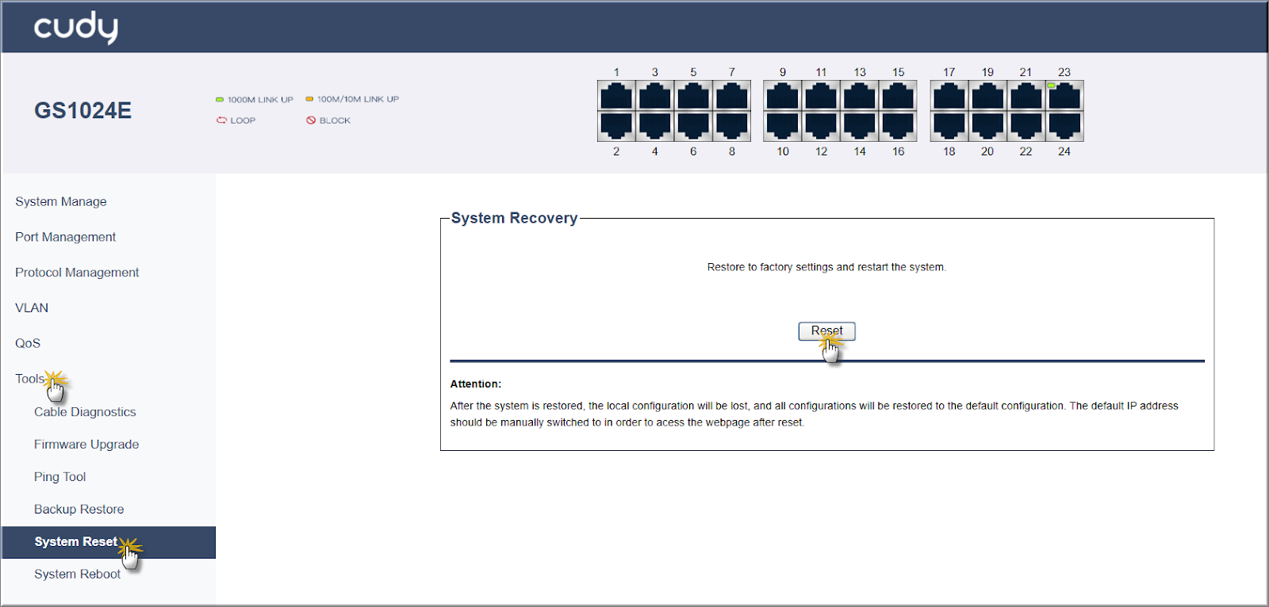Expand the System Manage menu

click(61, 201)
